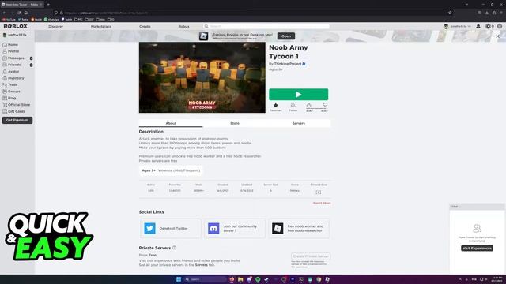Screen dimensions: 506x284
Task: Open Official Store in the left sidebar
Action: tap(17, 105)
